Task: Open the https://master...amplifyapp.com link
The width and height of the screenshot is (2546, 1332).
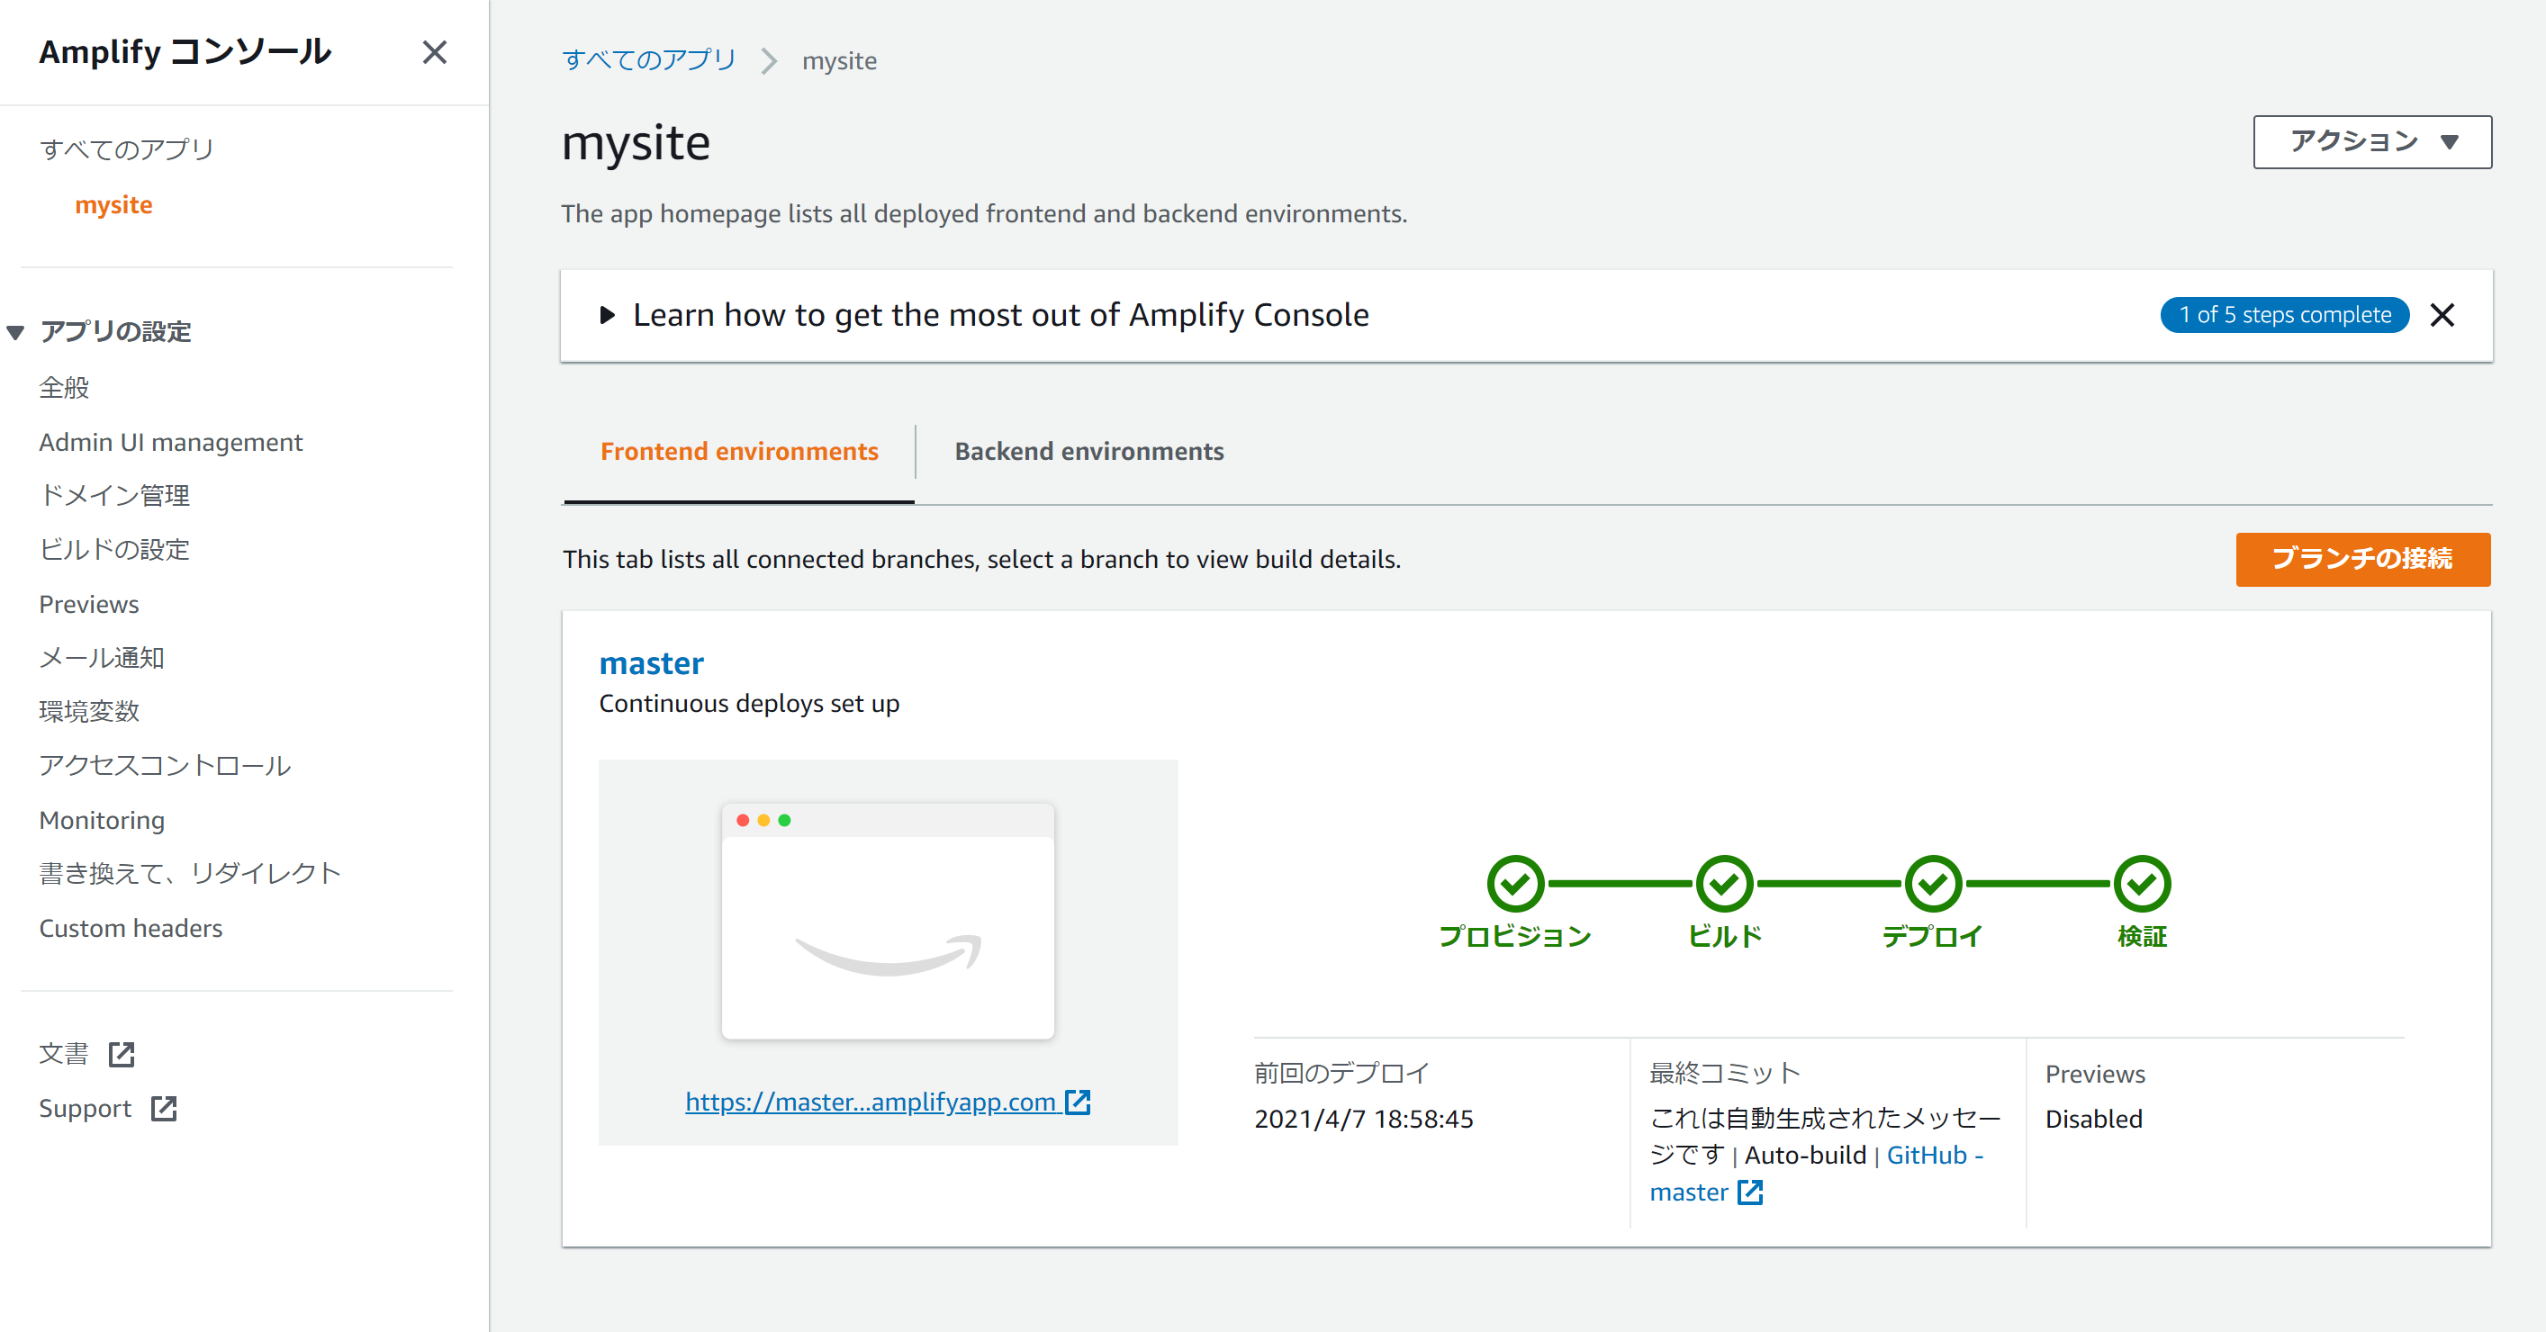Action: coord(871,1102)
